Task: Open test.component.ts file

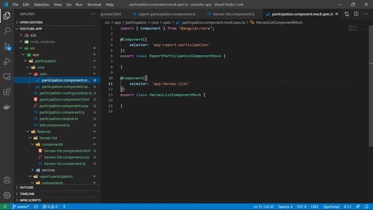Action: [54, 125]
